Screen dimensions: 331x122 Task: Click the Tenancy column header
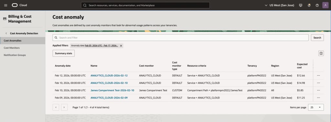(252, 66)
